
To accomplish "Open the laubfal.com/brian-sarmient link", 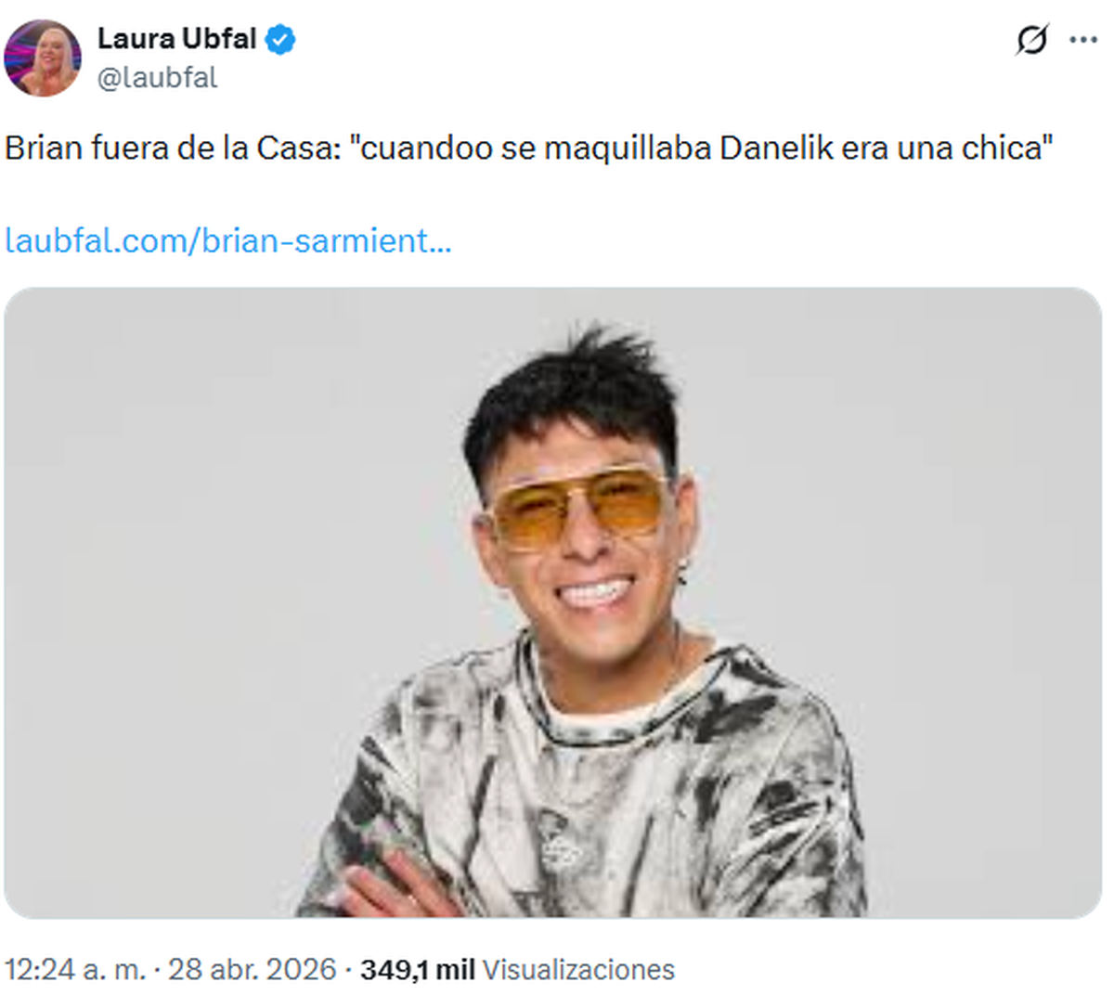I will point(228,241).
